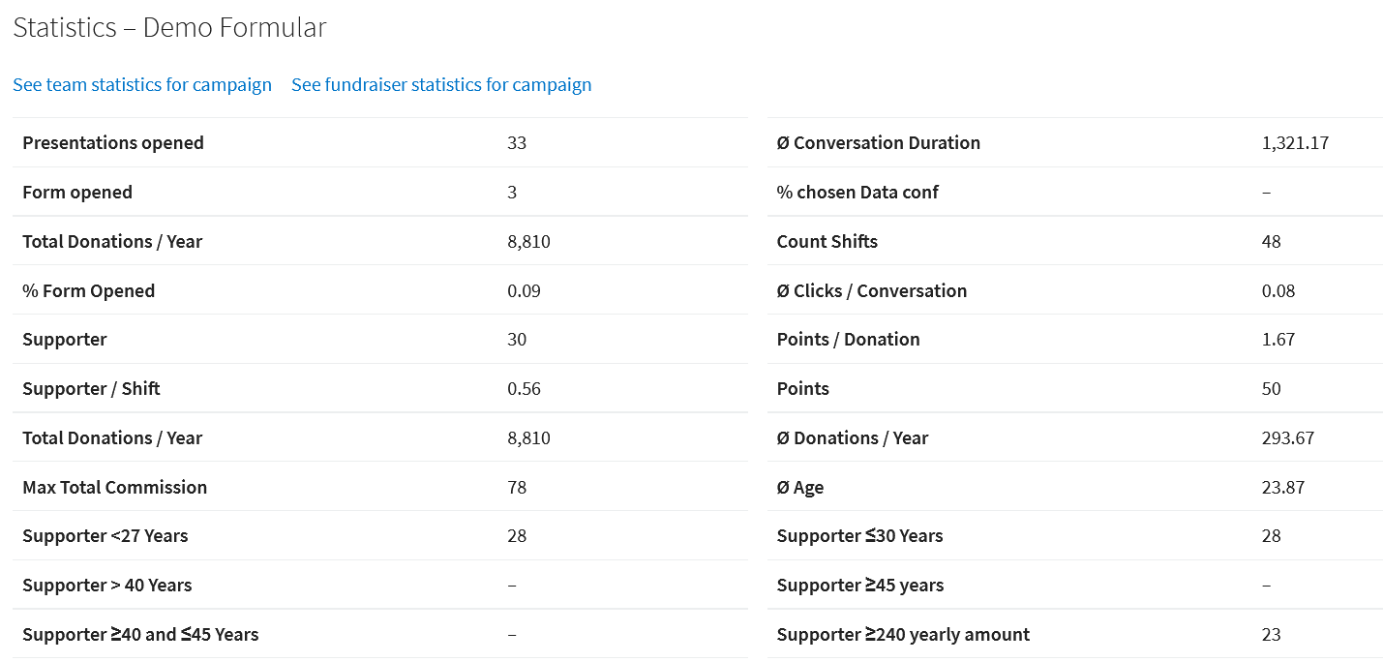Open 'See team statistics for campaign' link

(142, 84)
